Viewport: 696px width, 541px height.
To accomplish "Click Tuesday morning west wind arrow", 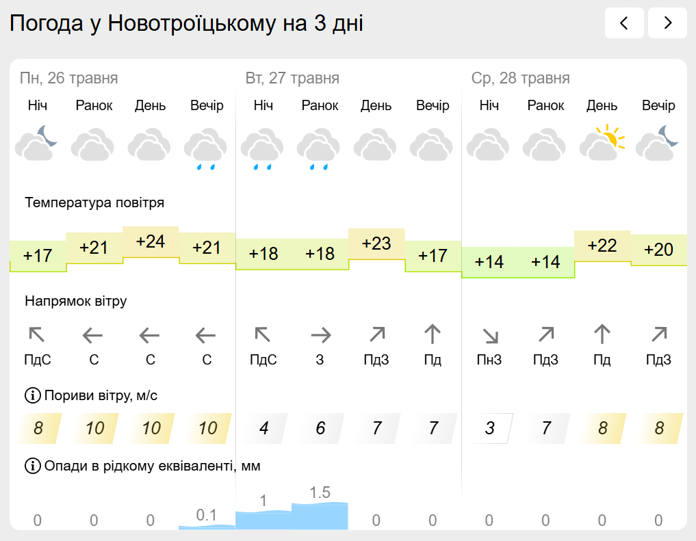I will (x=320, y=336).
